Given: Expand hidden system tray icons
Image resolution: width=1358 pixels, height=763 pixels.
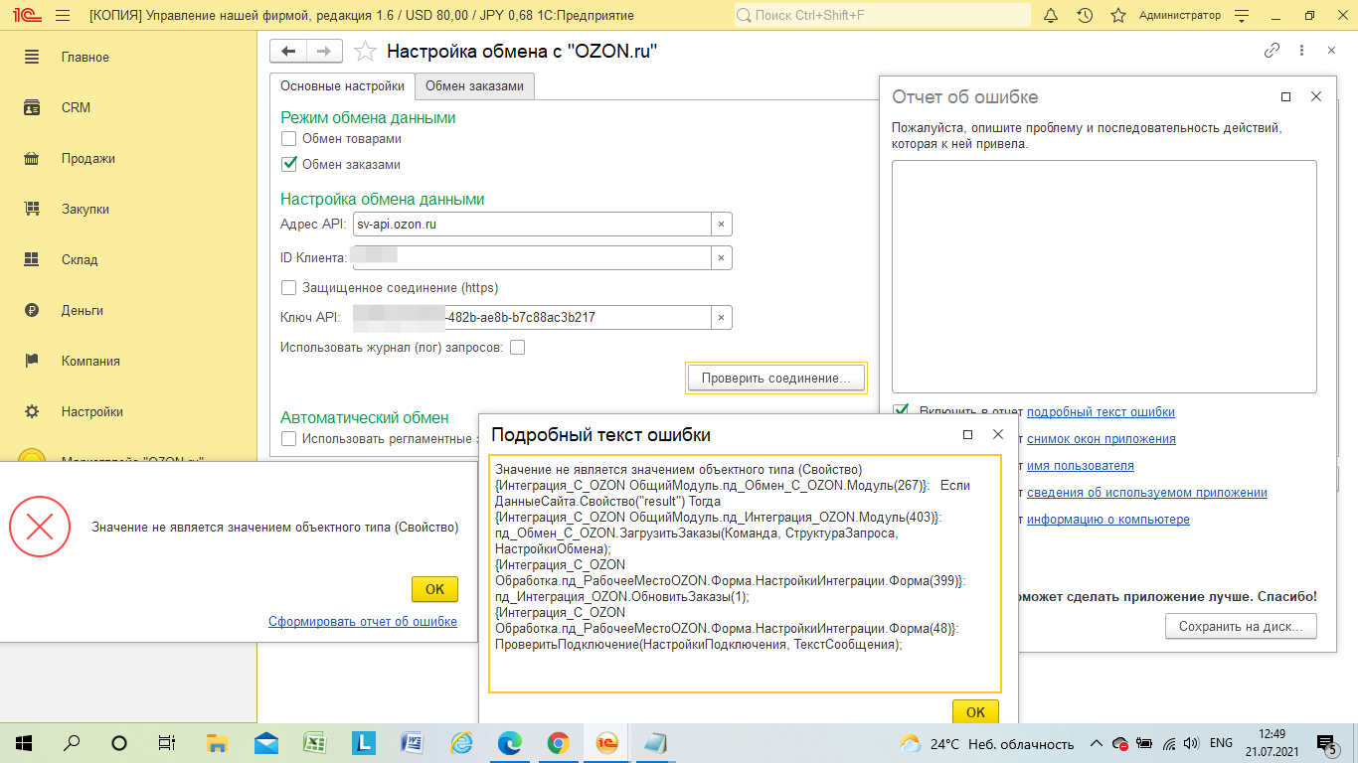Looking at the screenshot, I should 1096,743.
